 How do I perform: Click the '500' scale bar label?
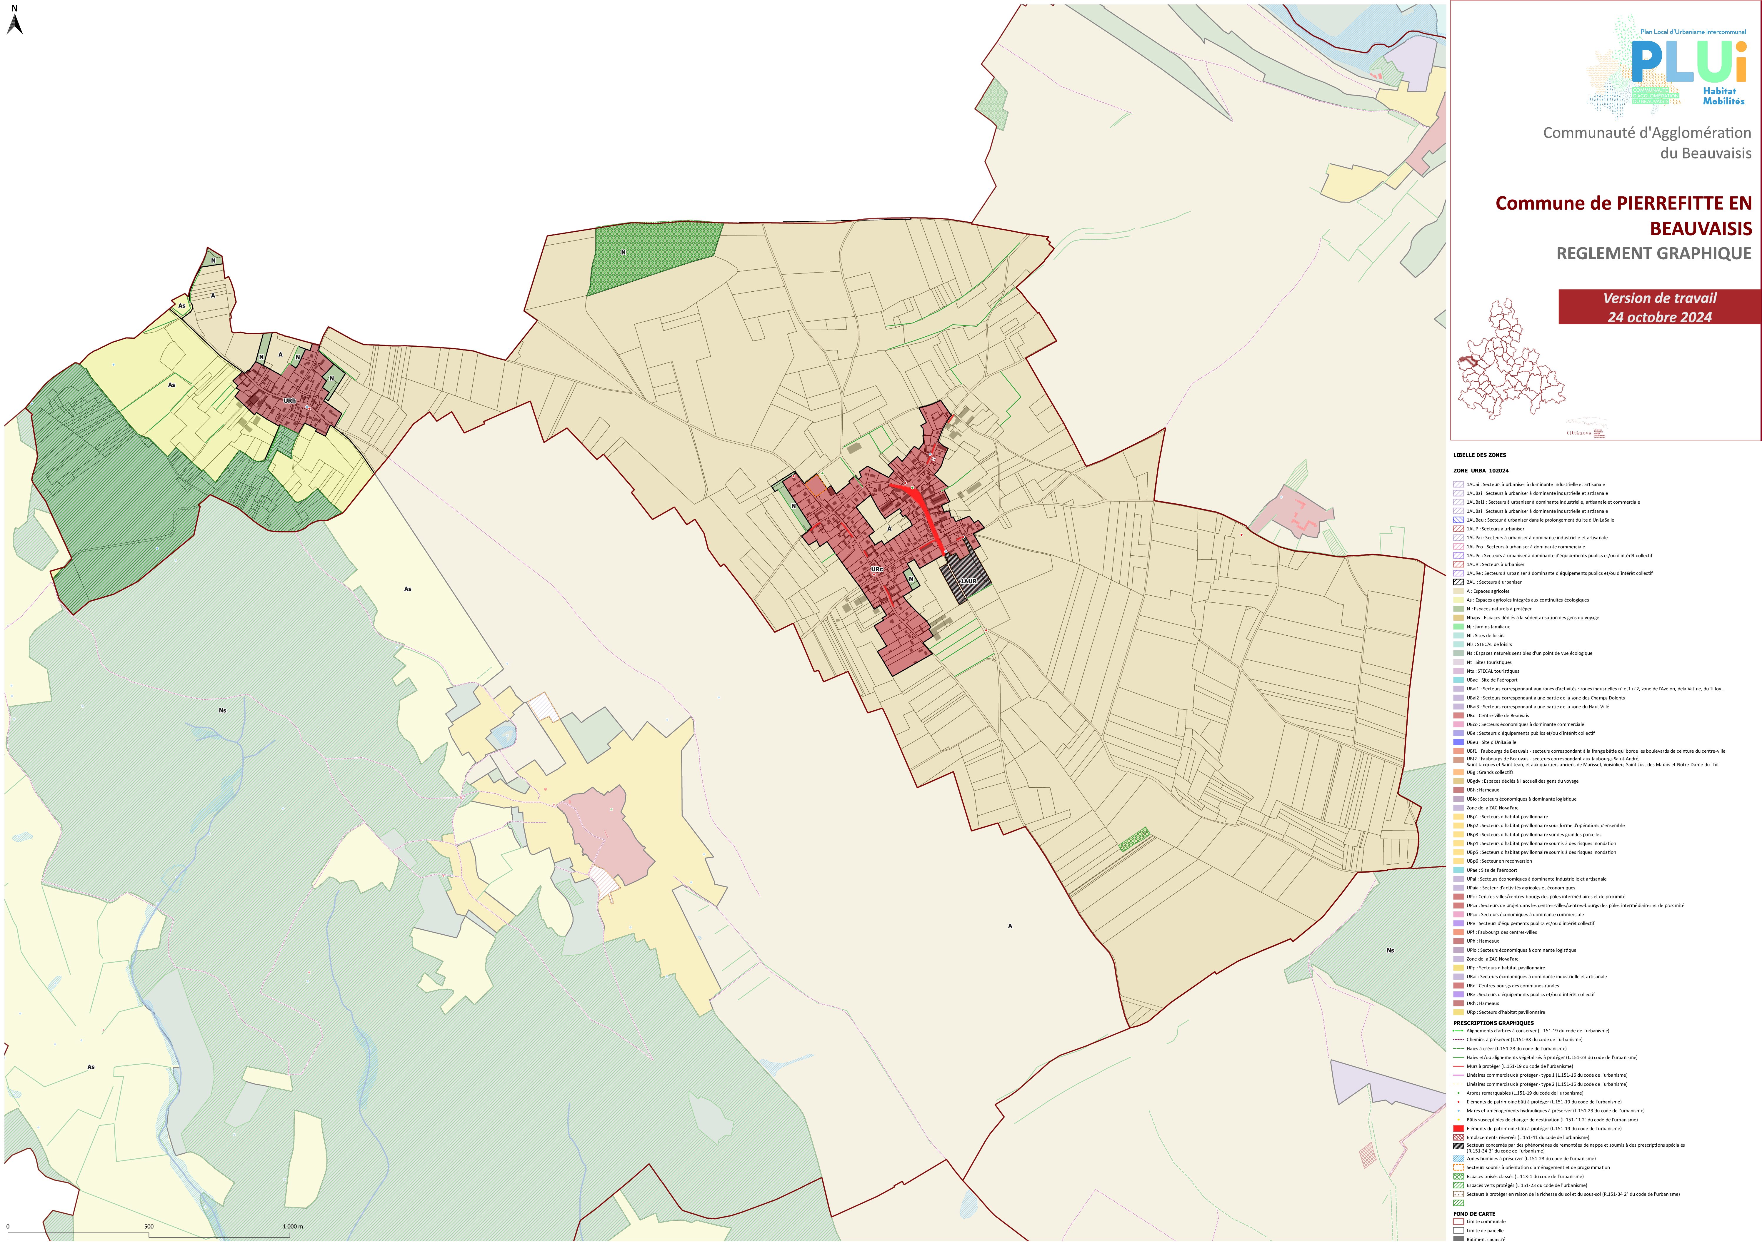(x=149, y=1227)
